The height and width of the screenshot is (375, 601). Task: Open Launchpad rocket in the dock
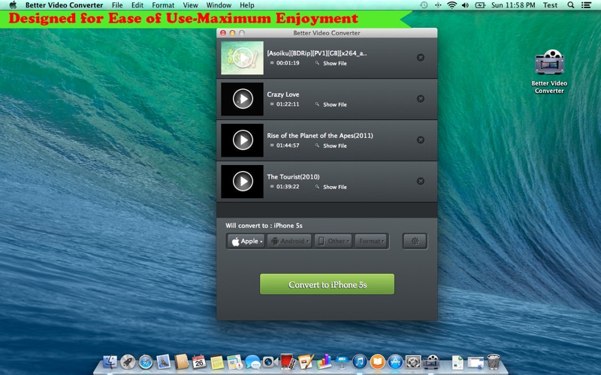tap(128, 361)
